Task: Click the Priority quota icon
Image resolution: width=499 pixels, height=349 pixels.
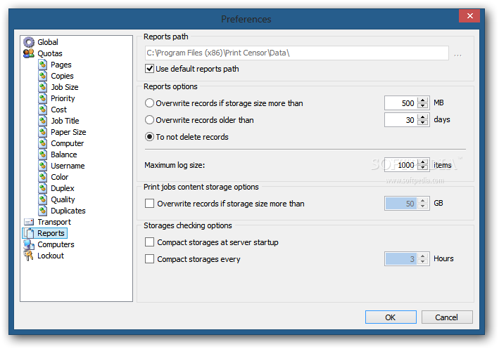Action: click(43, 98)
